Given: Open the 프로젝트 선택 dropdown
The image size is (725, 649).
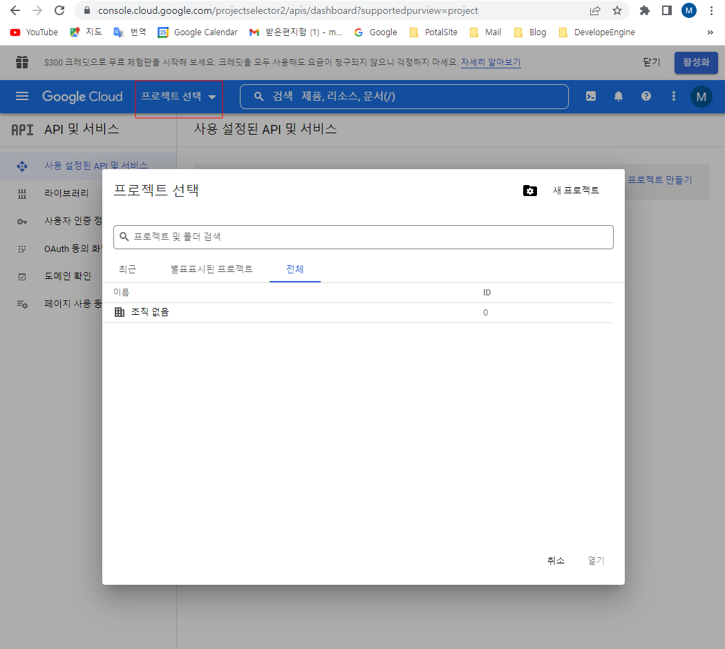Looking at the screenshot, I should click(178, 97).
